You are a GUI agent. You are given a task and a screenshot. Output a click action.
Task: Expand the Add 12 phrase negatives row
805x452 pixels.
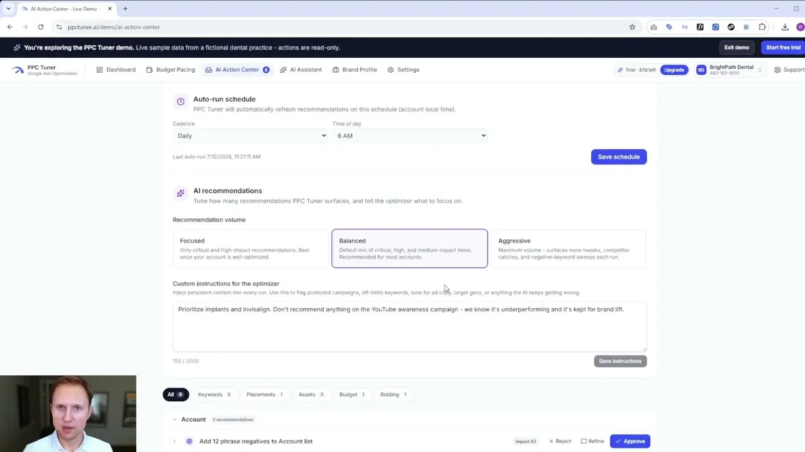(174, 441)
